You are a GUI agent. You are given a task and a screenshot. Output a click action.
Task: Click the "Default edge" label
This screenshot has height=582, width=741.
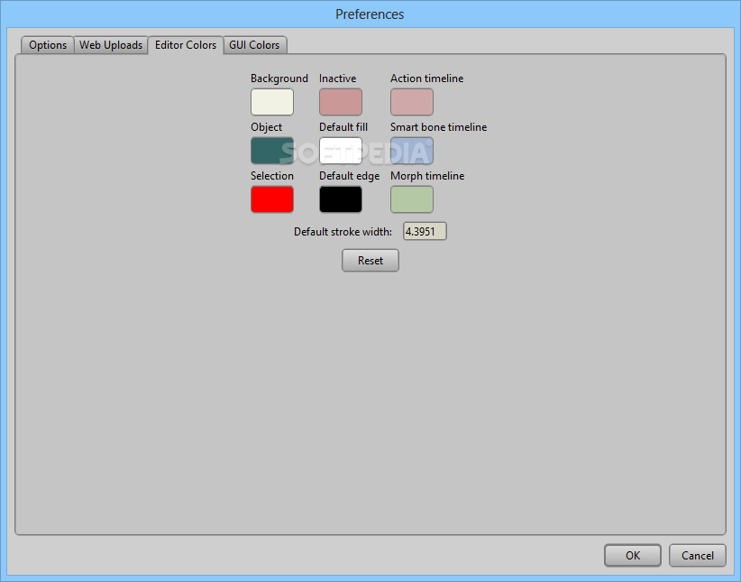349,176
